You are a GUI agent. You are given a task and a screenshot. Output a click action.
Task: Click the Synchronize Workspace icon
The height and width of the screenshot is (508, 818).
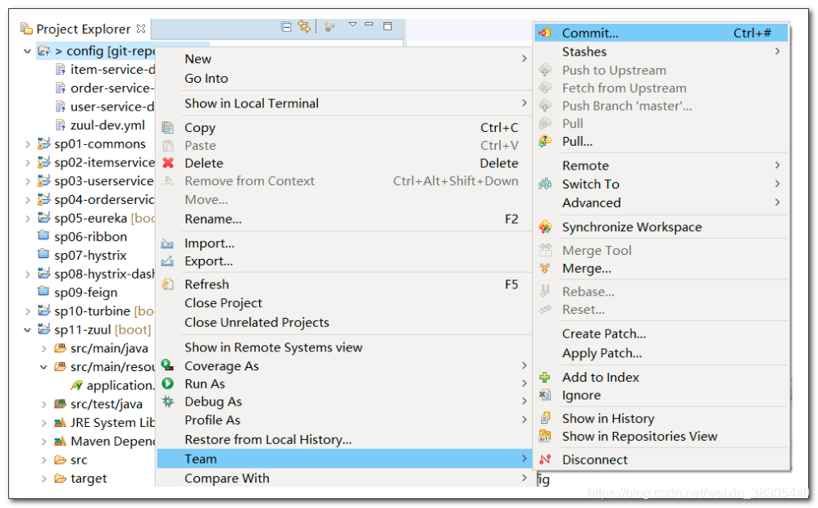coord(545,226)
